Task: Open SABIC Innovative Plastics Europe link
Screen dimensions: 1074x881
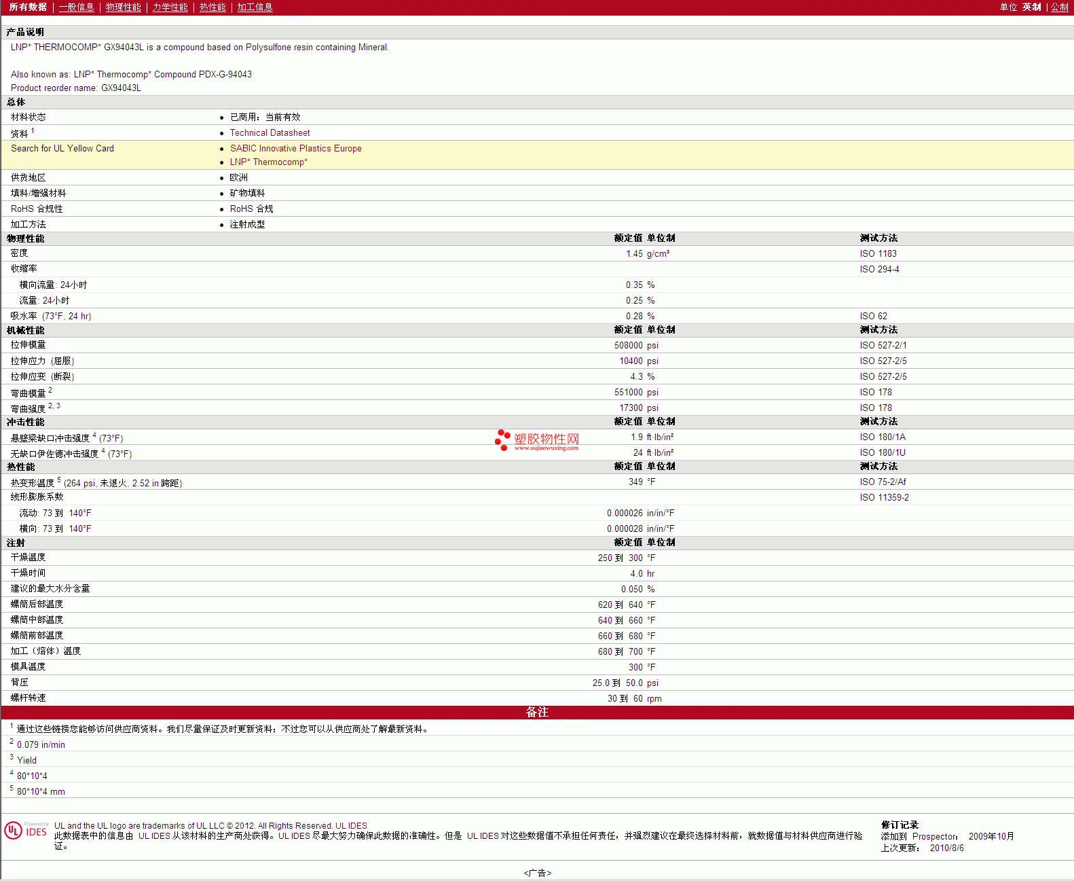Action: pyautogui.click(x=295, y=149)
